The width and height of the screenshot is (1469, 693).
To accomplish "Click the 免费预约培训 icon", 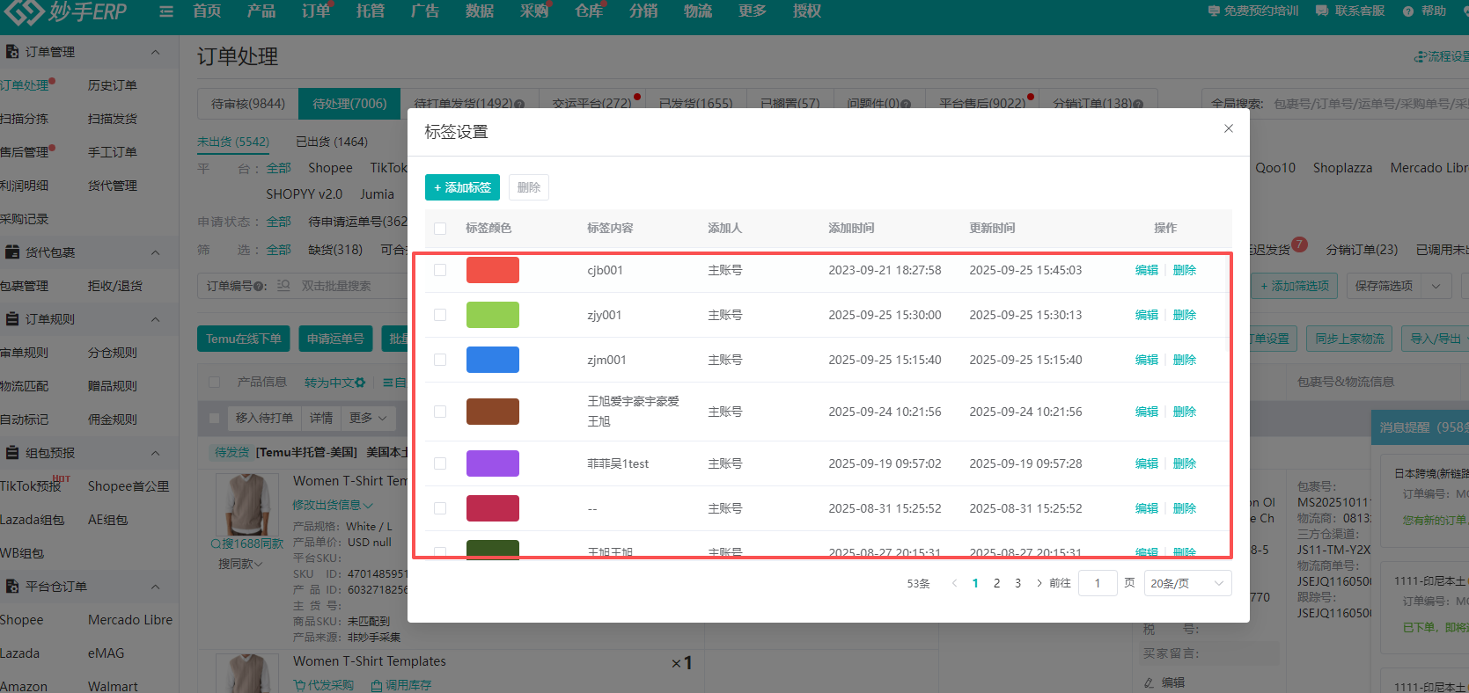I will click(x=1214, y=11).
